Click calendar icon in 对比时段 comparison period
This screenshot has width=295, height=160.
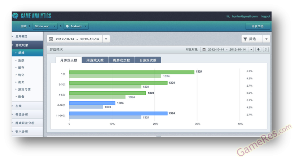(204, 50)
